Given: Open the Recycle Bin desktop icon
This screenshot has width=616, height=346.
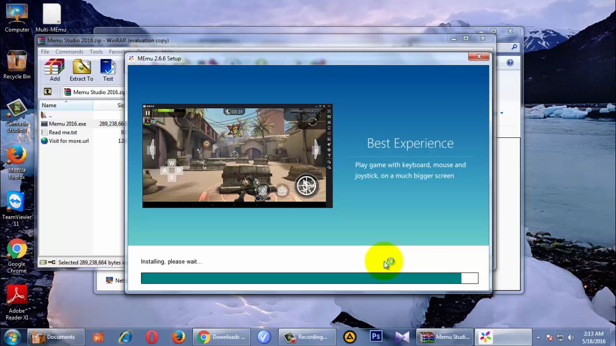Looking at the screenshot, I should 17,65.
